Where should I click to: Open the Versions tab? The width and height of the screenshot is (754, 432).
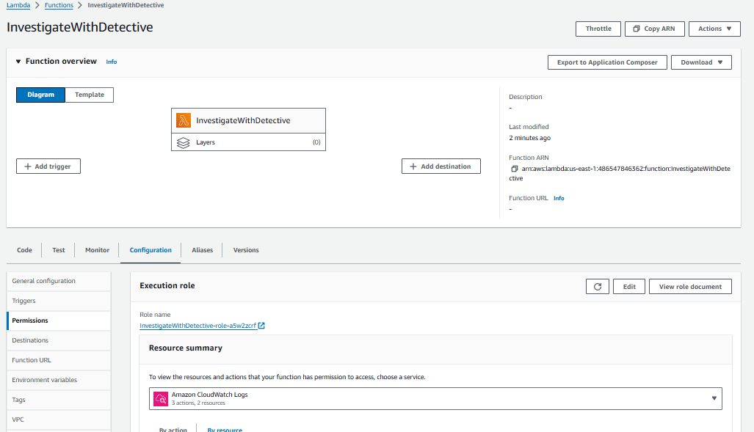[x=246, y=250]
